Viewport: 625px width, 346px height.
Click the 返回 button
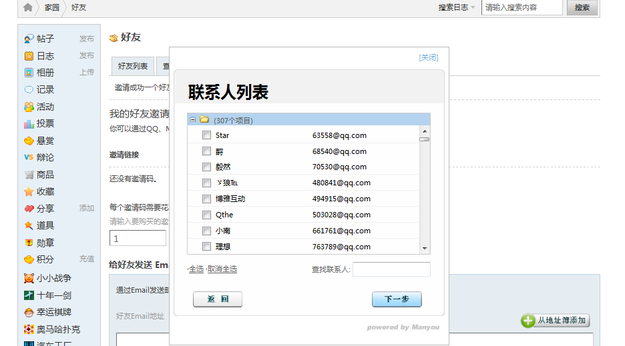pyautogui.click(x=218, y=299)
